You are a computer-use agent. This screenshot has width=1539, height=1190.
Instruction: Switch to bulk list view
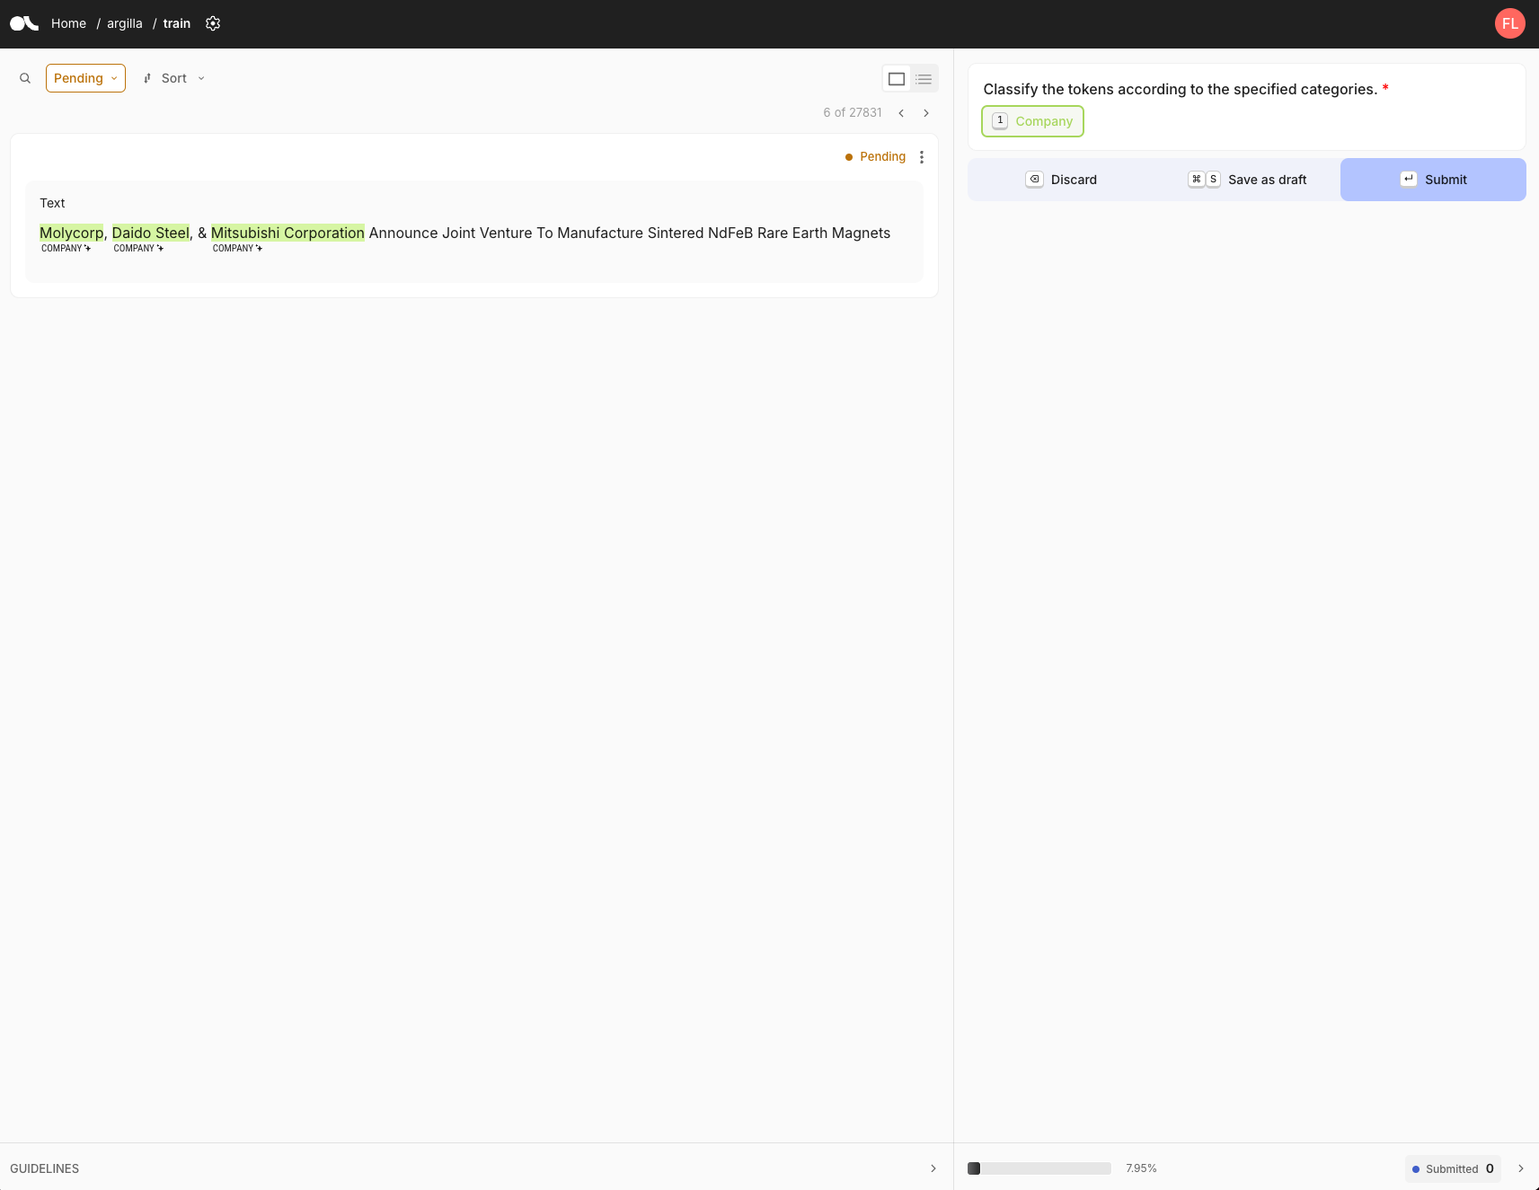pos(924,79)
